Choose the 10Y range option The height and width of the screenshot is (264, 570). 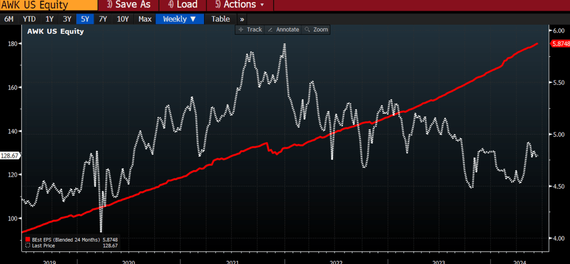(122, 19)
